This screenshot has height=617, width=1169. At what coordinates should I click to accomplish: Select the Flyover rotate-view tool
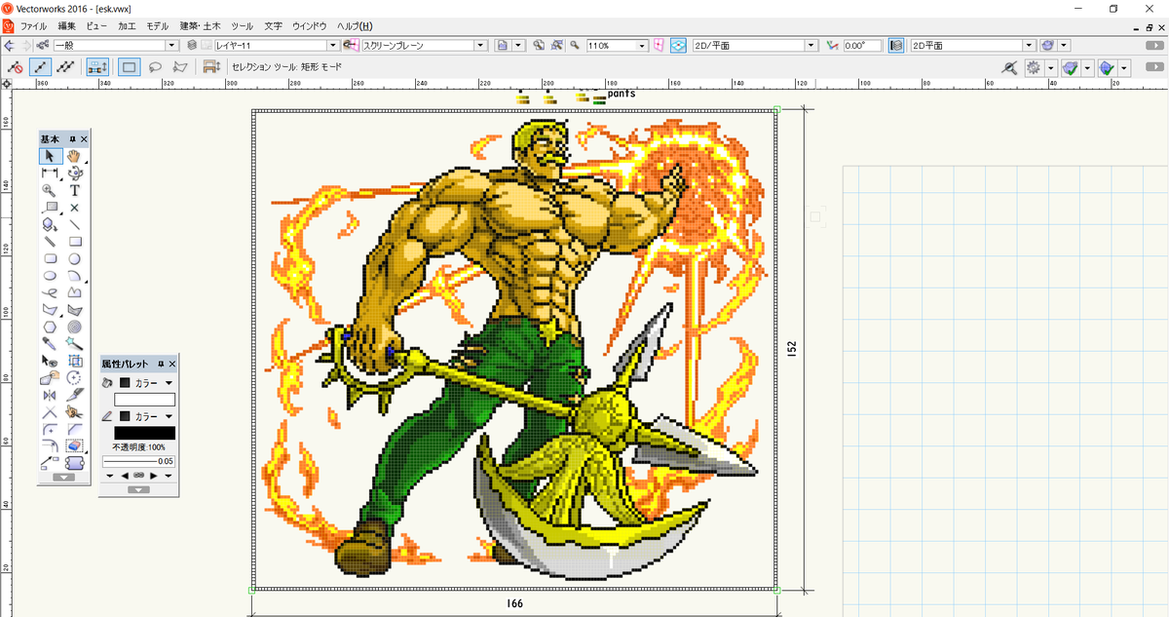(x=74, y=174)
